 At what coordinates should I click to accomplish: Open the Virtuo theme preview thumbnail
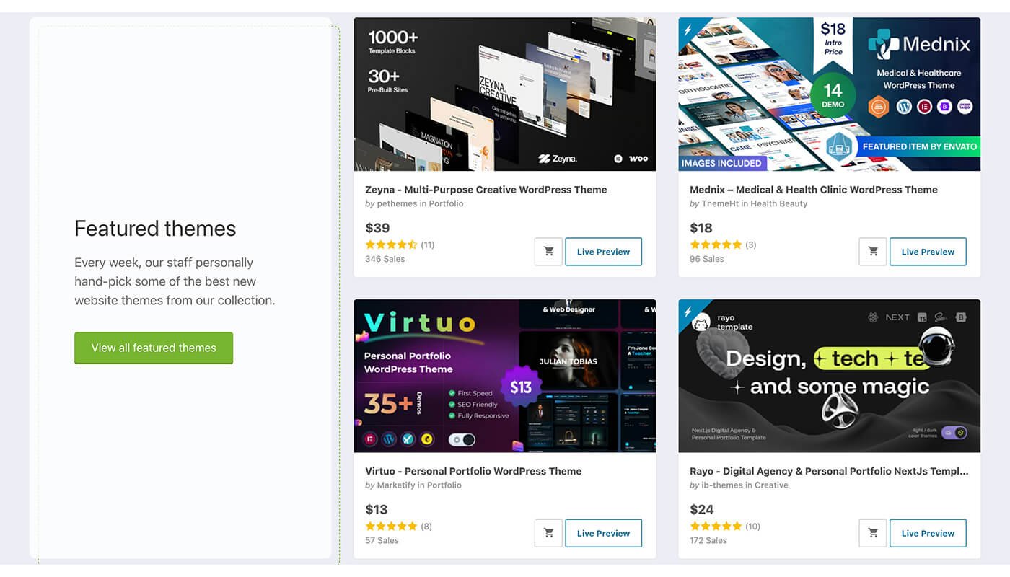(x=505, y=376)
